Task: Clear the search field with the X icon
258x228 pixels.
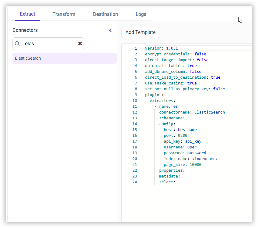Action: coord(80,43)
